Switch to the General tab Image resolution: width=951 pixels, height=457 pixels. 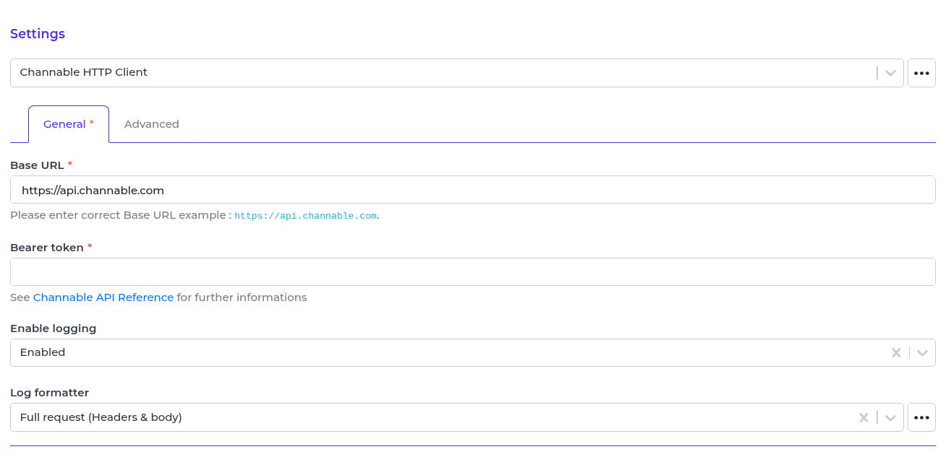coord(68,124)
